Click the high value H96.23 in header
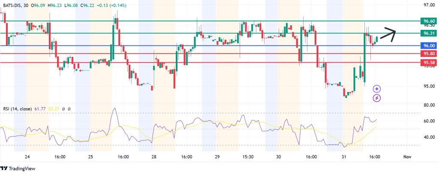 [x=55, y=5]
